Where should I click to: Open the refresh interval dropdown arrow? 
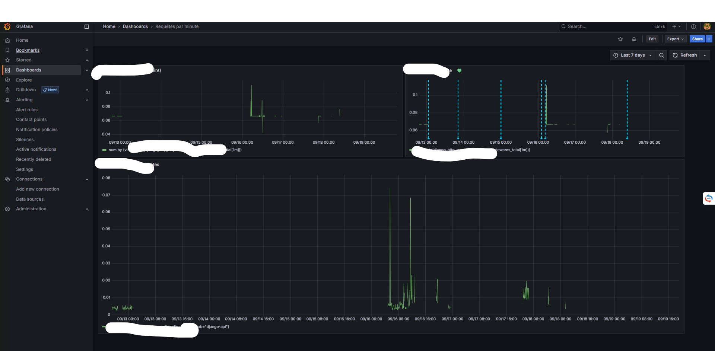705,55
